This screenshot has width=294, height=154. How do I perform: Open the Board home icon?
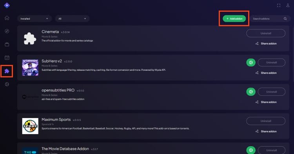pyautogui.click(x=7, y=18)
